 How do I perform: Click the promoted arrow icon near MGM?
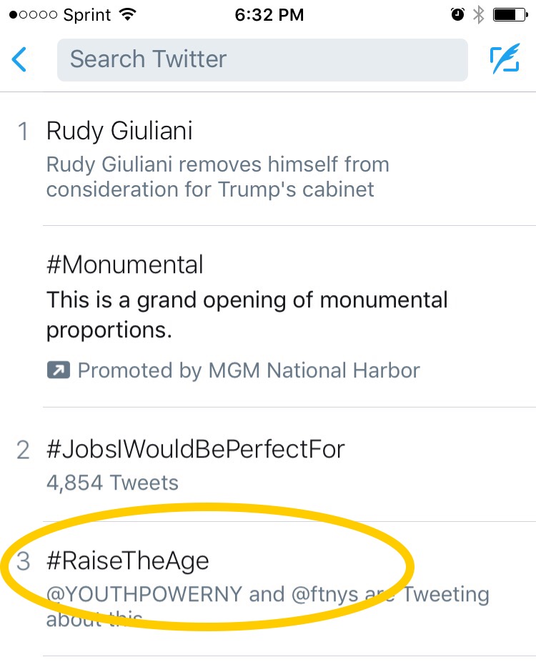tap(56, 370)
